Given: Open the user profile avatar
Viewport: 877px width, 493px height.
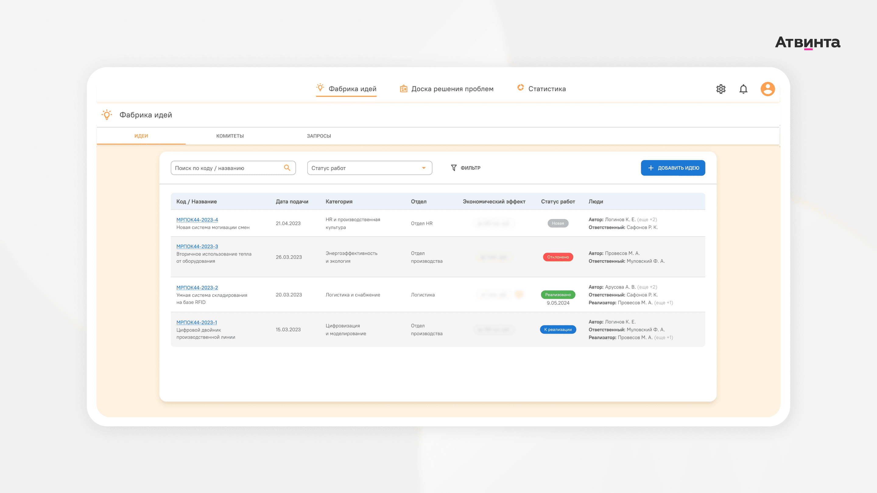Looking at the screenshot, I should 768,89.
